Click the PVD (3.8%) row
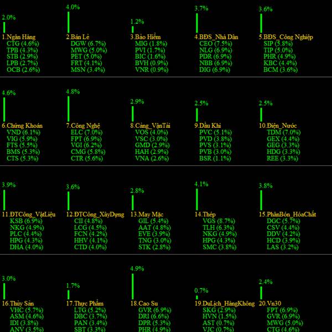The image size is (332, 332). pos(216,139)
